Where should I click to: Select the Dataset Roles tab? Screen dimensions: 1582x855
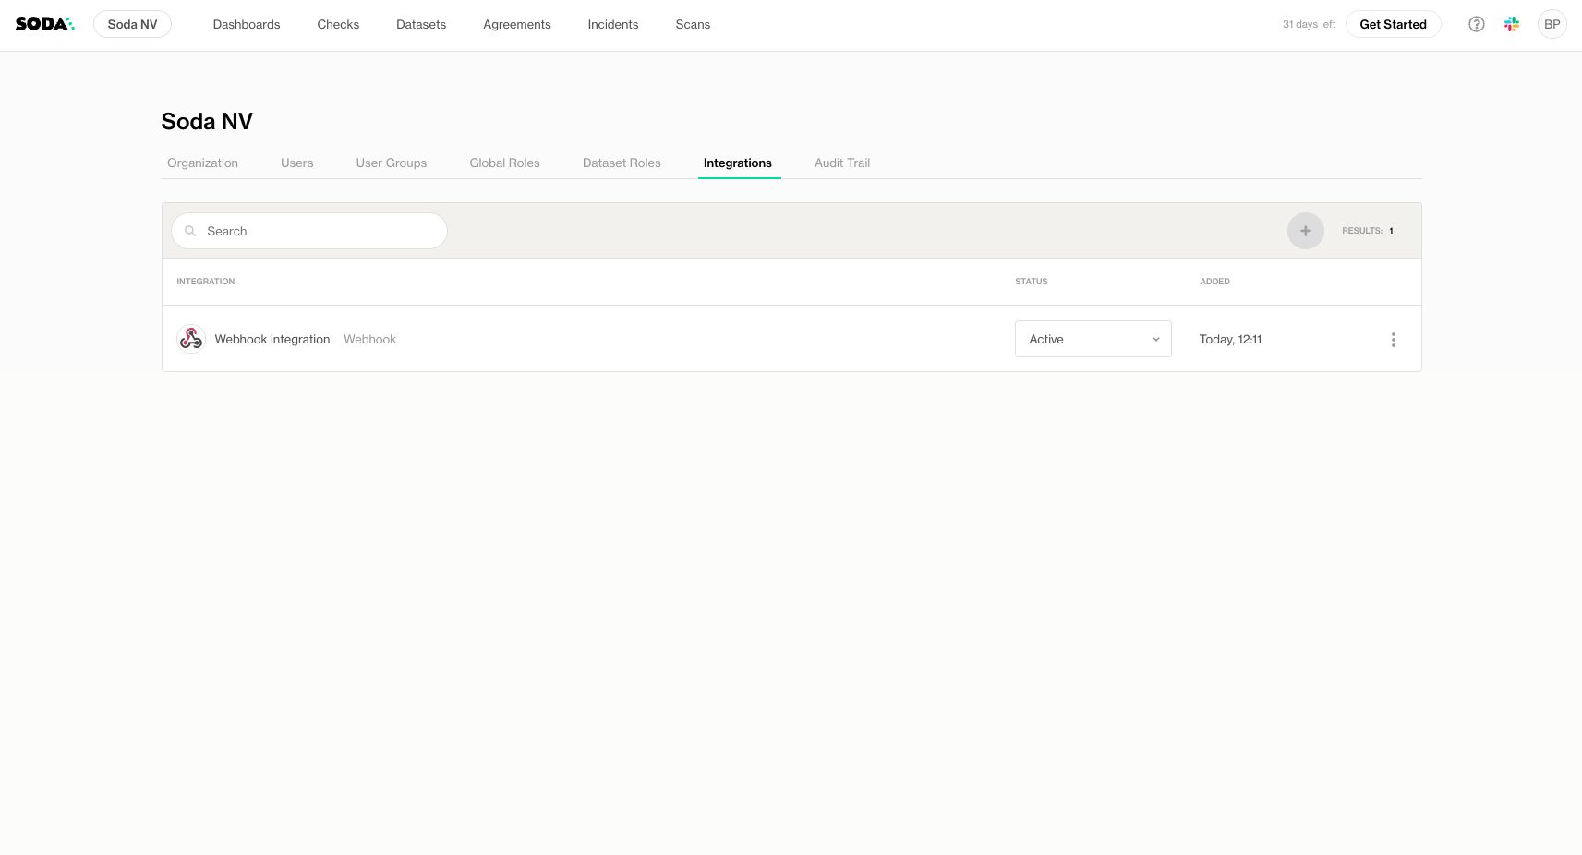click(621, 163)
